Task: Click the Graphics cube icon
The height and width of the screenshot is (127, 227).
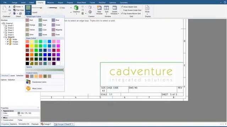Action: [x=76, y=8]
